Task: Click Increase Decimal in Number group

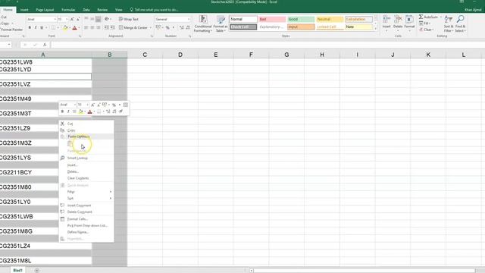Action: [x=182, y=27]
